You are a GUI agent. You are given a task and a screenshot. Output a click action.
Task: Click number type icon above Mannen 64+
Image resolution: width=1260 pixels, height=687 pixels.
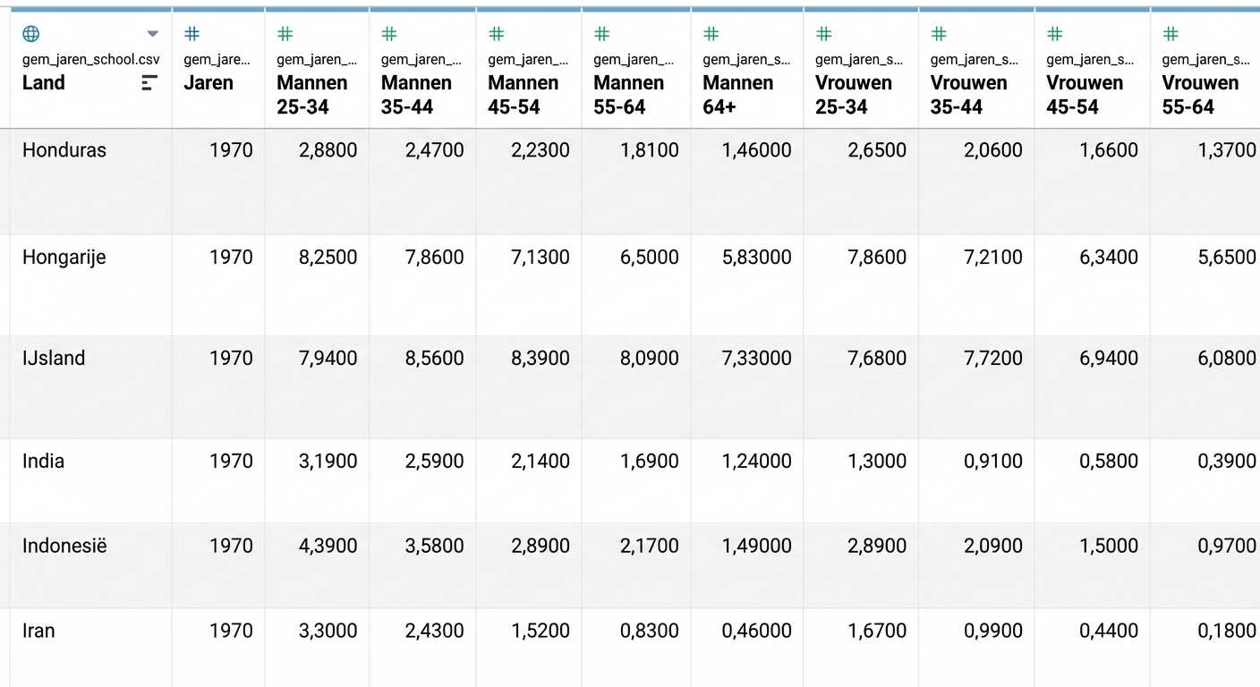(711, 34)
